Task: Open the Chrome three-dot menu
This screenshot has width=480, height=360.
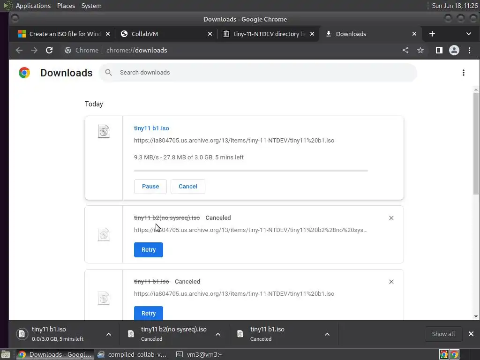Action: (x=469, y=50)
